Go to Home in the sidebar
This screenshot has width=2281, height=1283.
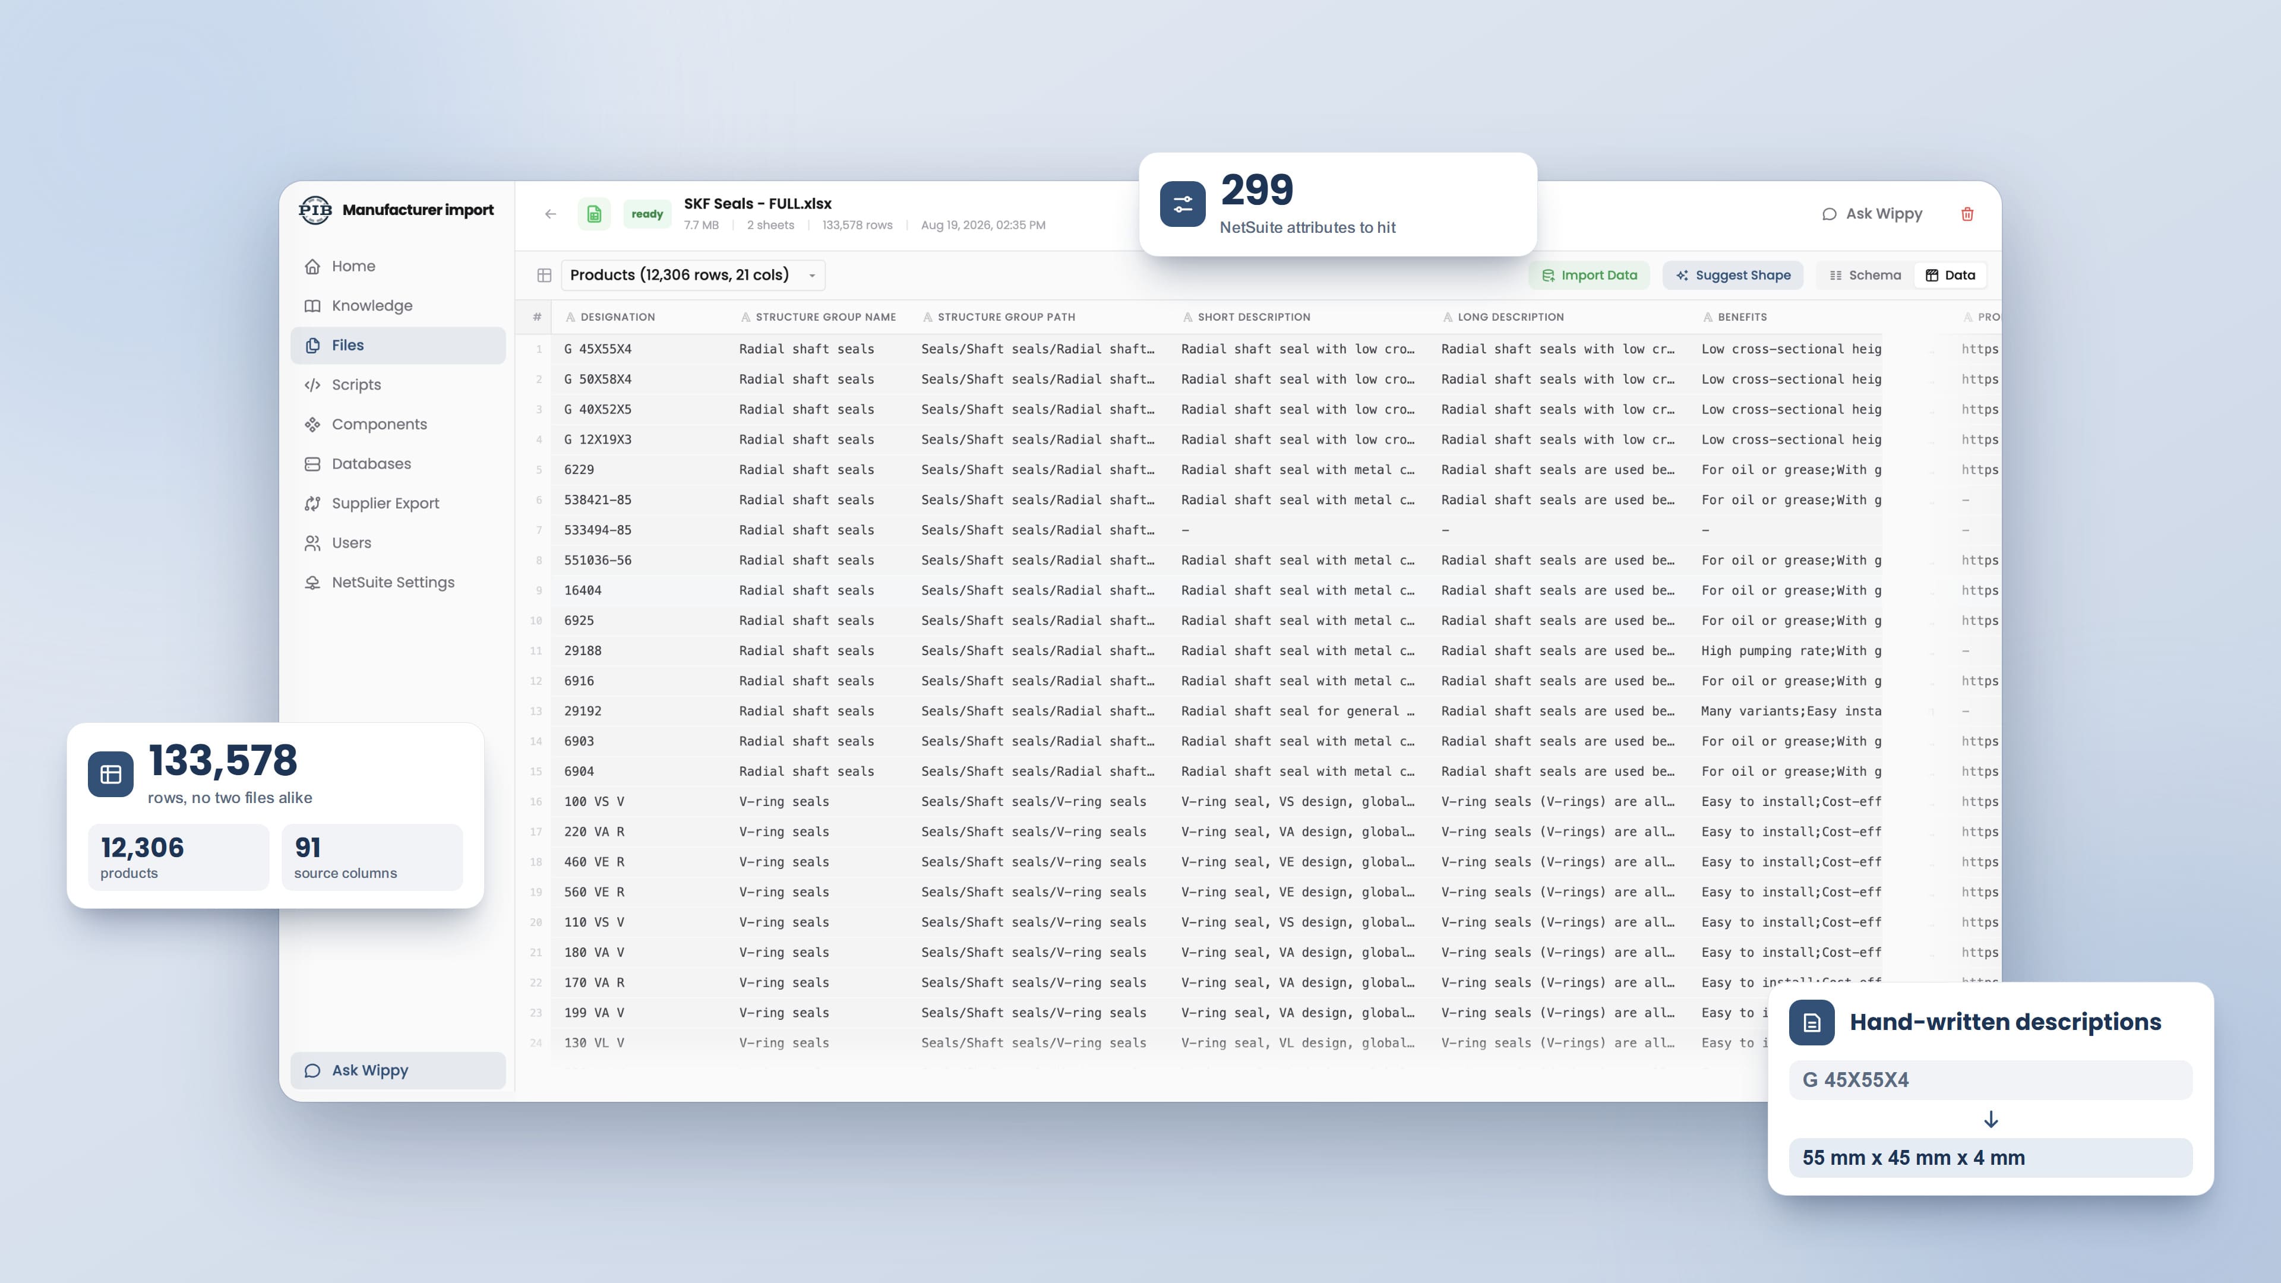pos(397,267)
